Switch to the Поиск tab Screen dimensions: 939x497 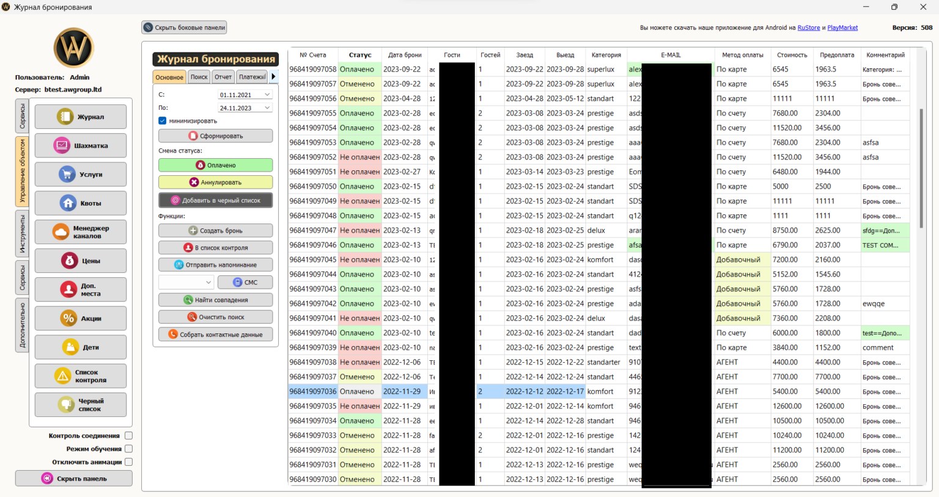coord(199,77)
